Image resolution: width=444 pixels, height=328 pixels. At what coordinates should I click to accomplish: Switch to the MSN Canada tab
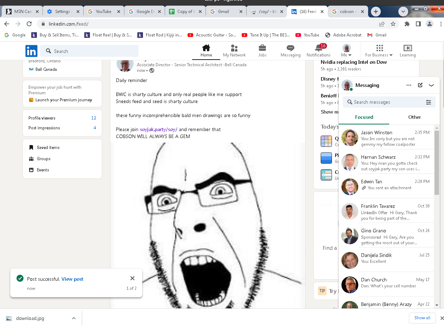point(22,12)
